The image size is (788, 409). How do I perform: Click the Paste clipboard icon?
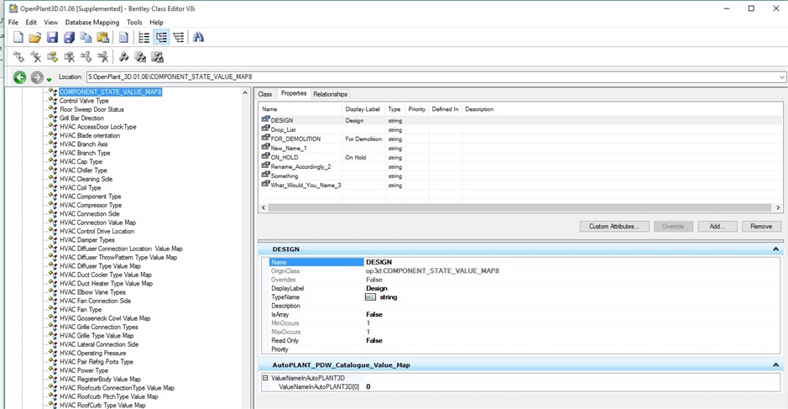pyautogui.click(x=102, y=37)
